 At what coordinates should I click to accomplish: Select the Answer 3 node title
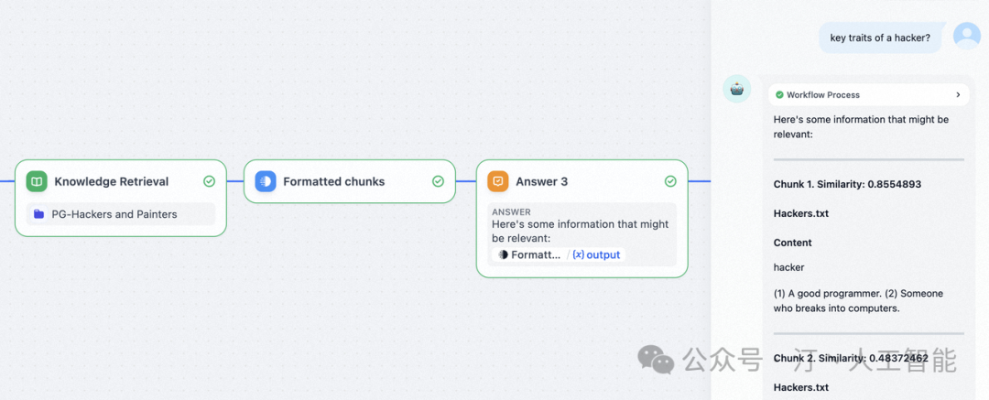click(x=541, y=181)
